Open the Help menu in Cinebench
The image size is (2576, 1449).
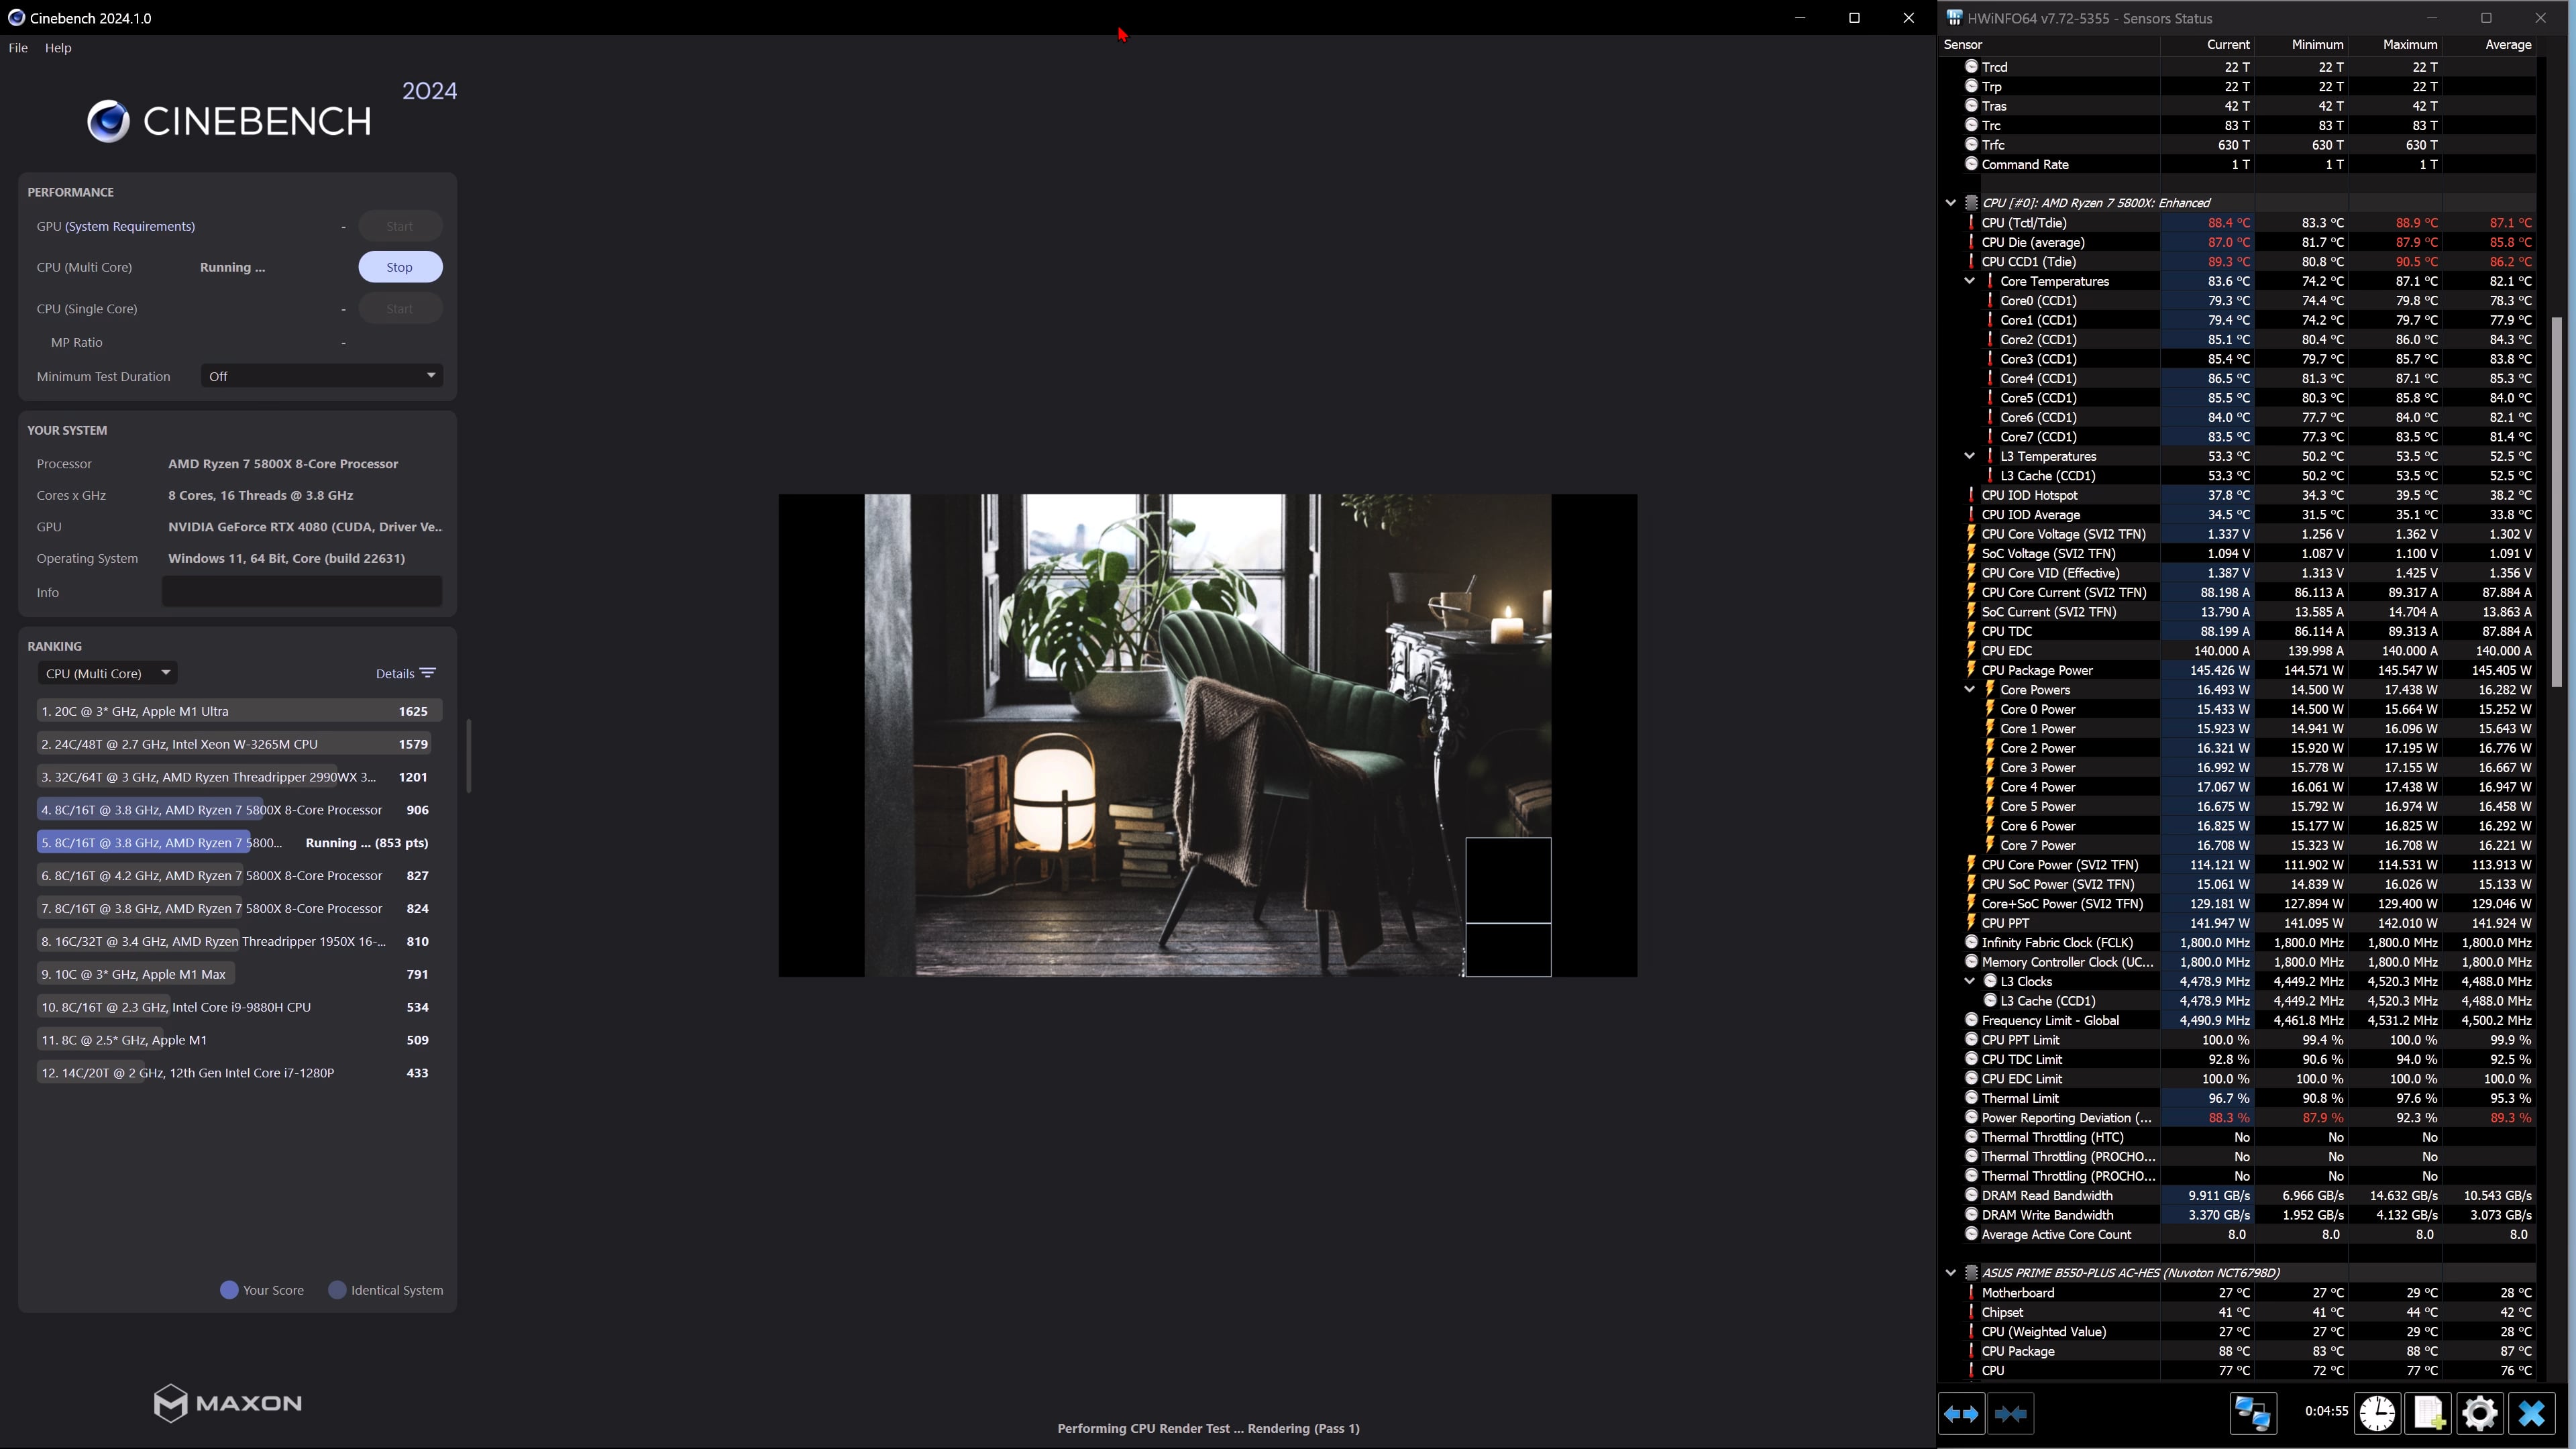pyautogui.click(x=58, y=48)
